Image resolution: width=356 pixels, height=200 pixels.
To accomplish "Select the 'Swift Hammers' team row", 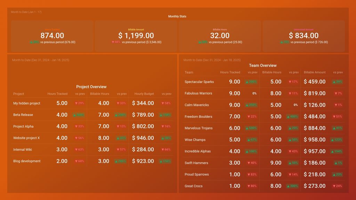I will (264, 163).
